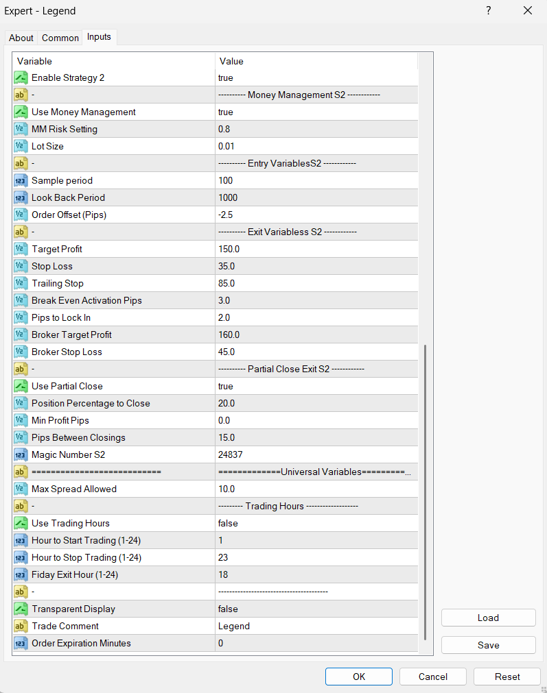
Task: Edit Lot Size value 0.01
Action: point(316,146)
